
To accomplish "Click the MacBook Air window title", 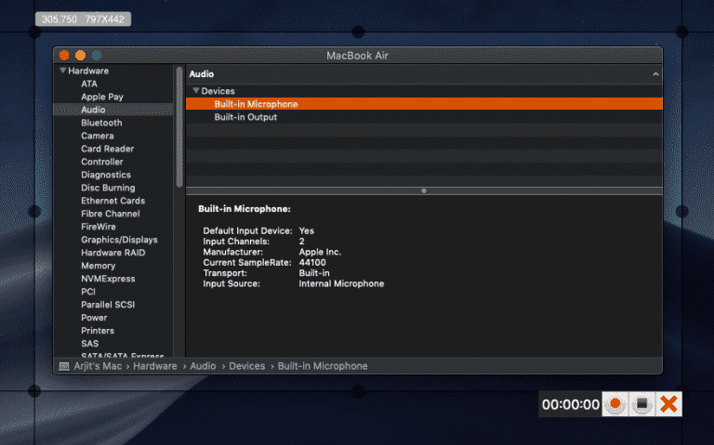I will click(x=357, y=56).
